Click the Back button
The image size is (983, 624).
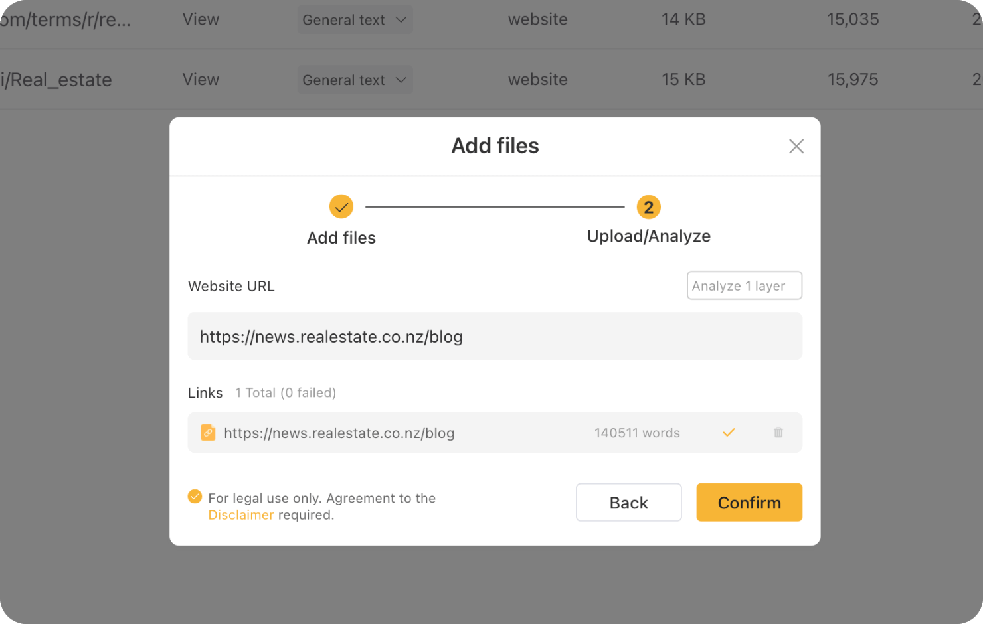point(628,503)
